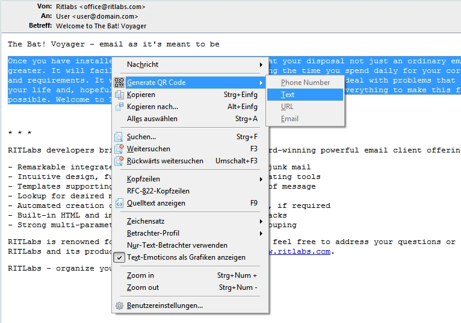Click the line starting '- Built-in HTML'

tap(60, 215)
